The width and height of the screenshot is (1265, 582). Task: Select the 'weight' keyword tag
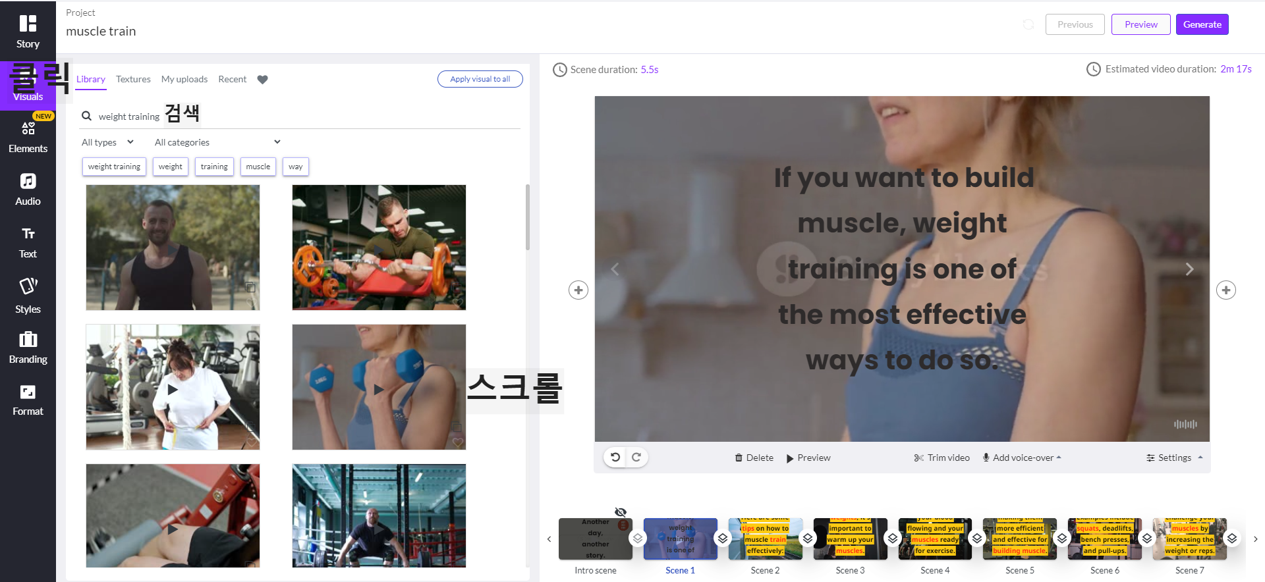tap(171, 167)
